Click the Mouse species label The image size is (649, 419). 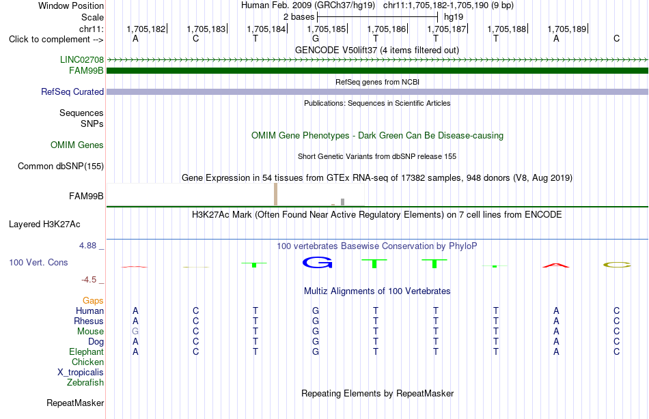pyautogui.click(x=90, y=332)
